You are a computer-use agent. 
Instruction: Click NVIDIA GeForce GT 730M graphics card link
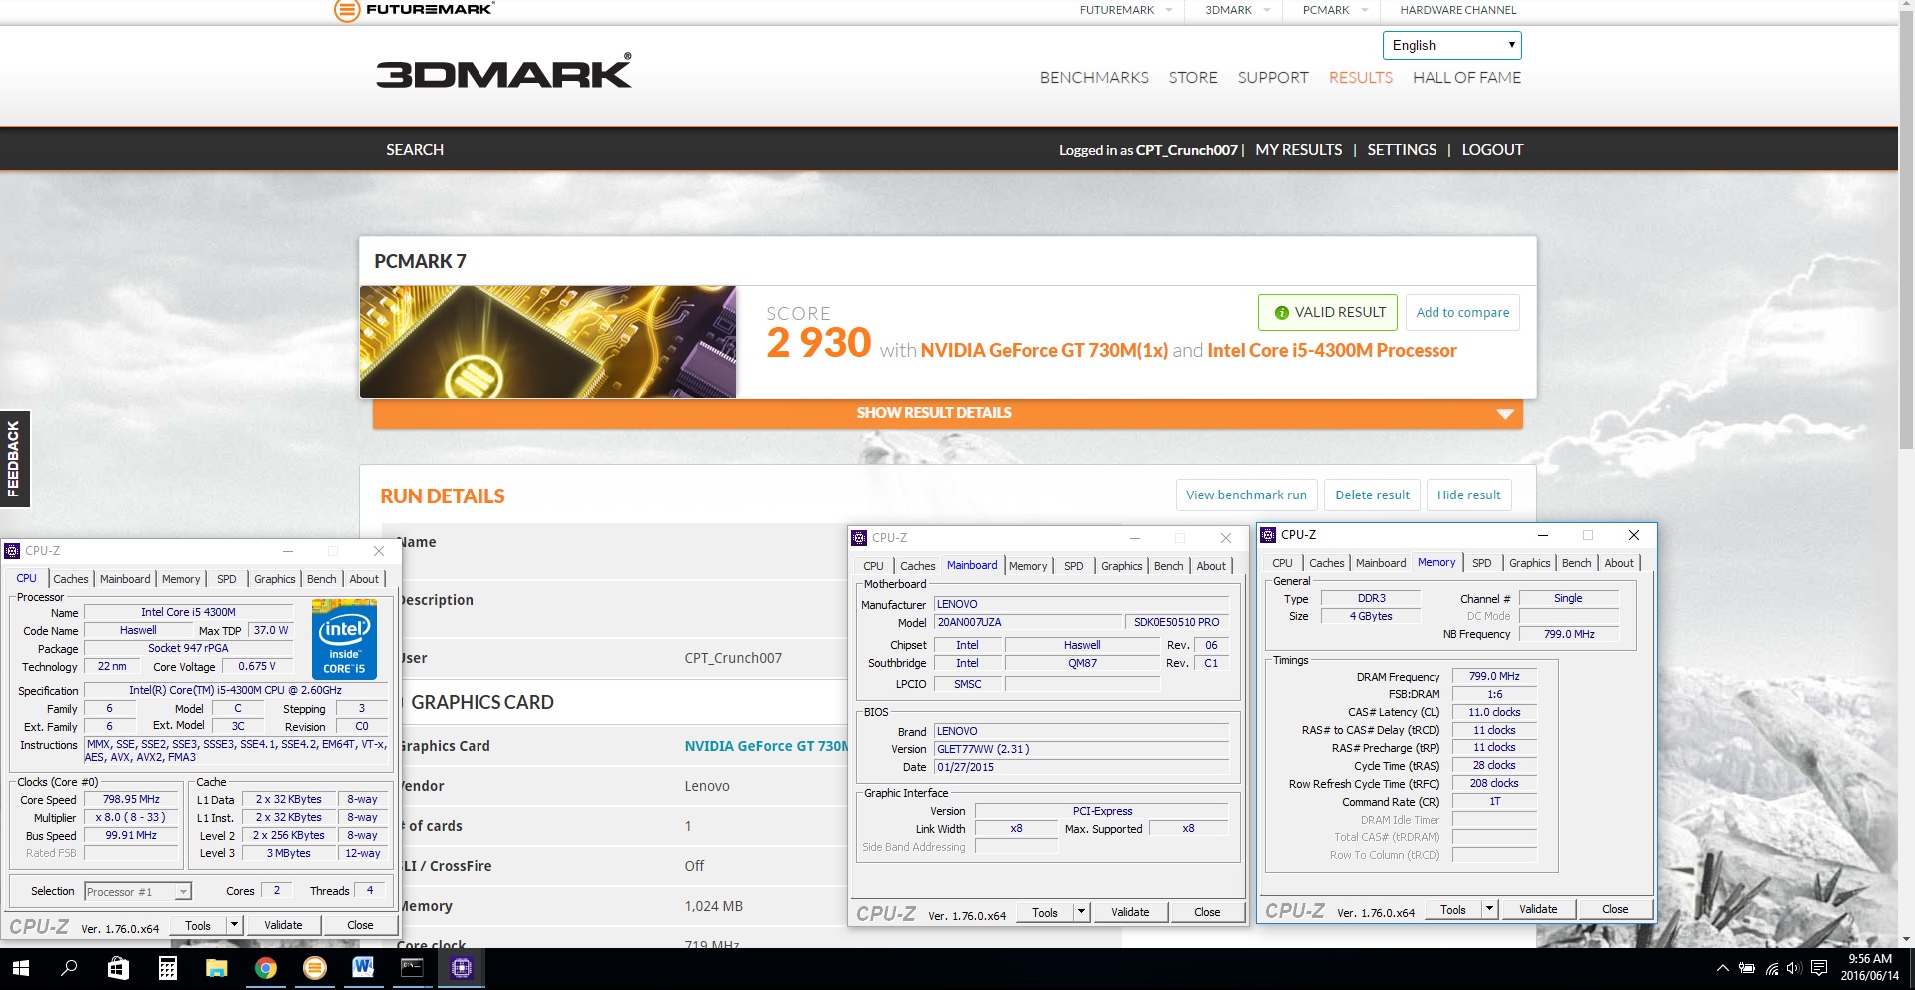coord(765,746)
